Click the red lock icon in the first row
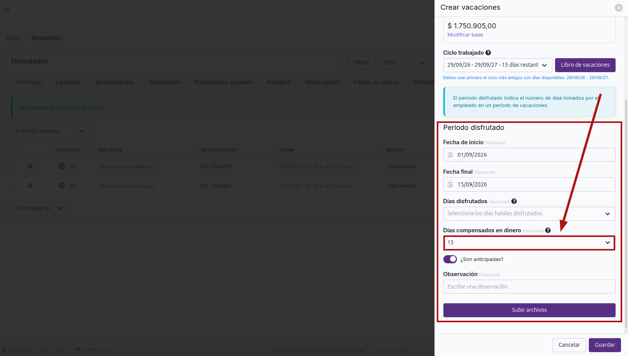Viewport: 628px width, 356px height. [30, 166]
